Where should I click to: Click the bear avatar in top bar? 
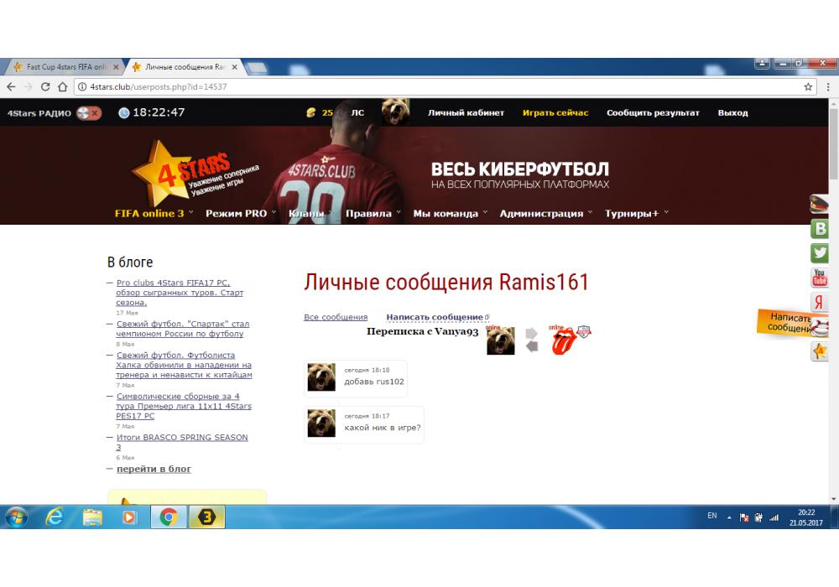tap(395, 112)
